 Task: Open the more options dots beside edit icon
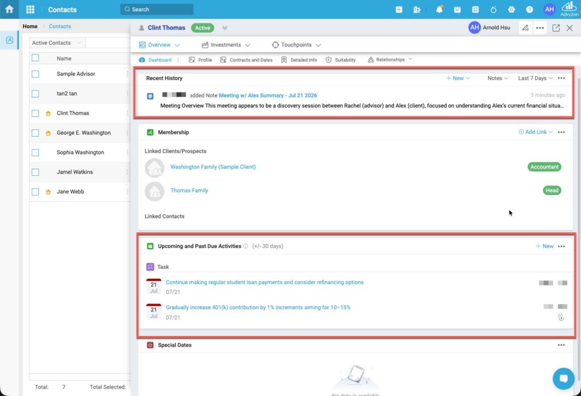pyautogui.click(x=540, y=28)
